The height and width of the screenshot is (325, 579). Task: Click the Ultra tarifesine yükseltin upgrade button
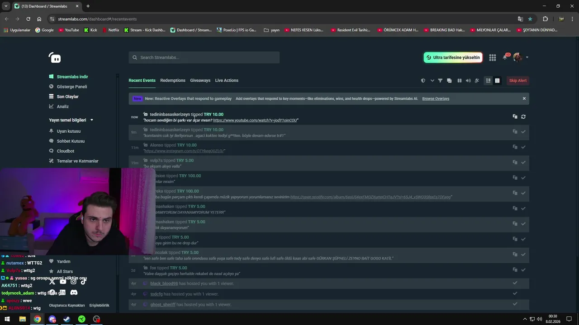(x=453, y=57)
